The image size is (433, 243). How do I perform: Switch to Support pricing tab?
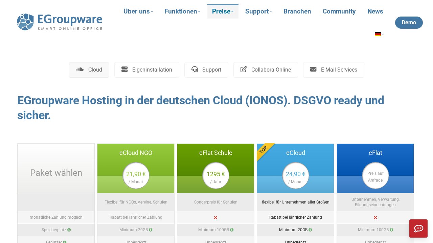click(206, 70)
